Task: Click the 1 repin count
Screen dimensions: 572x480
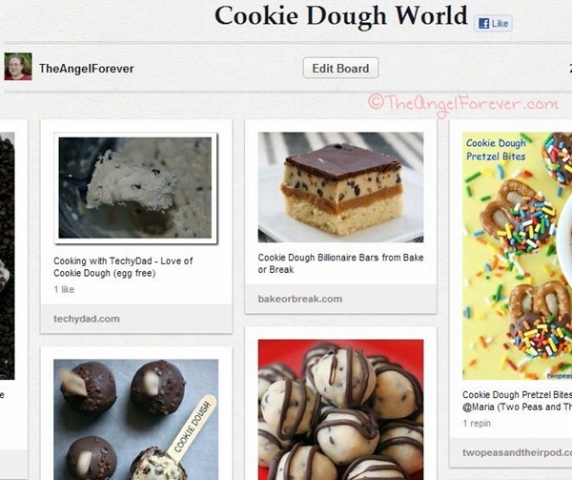Action: point(477,424)
